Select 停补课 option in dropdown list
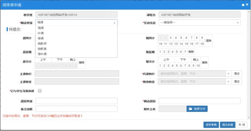 76,54
